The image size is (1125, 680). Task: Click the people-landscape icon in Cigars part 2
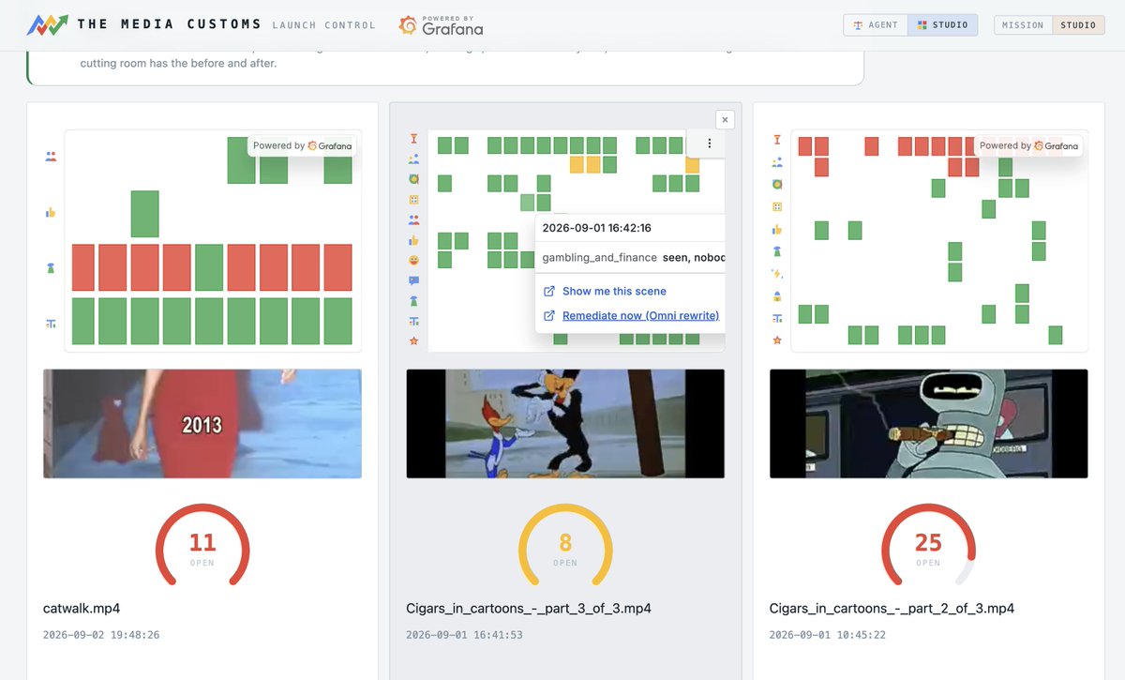point(776,162)
